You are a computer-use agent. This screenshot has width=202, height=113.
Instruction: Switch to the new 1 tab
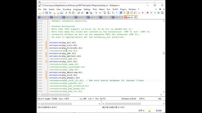117,17
